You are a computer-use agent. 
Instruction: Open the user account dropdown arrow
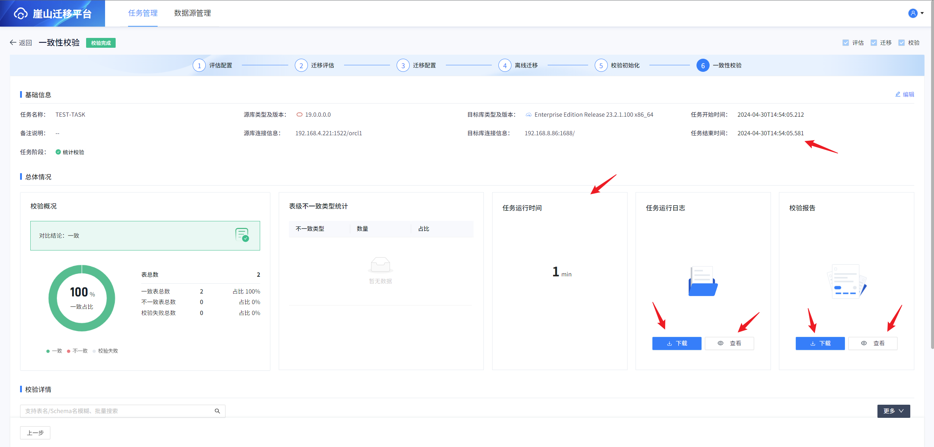point(923,13)
